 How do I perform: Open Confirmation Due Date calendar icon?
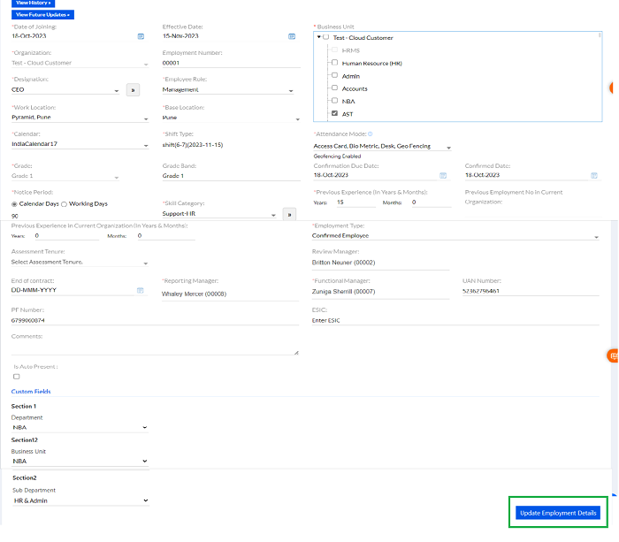(443, 175)
